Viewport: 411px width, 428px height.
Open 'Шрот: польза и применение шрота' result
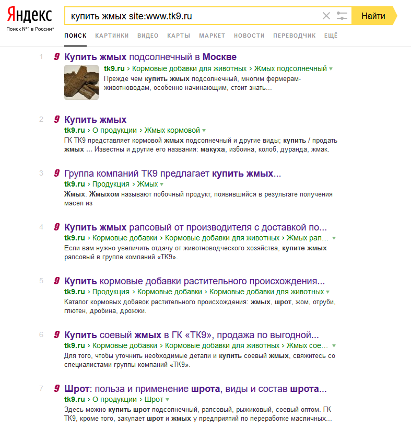[195, 388]
